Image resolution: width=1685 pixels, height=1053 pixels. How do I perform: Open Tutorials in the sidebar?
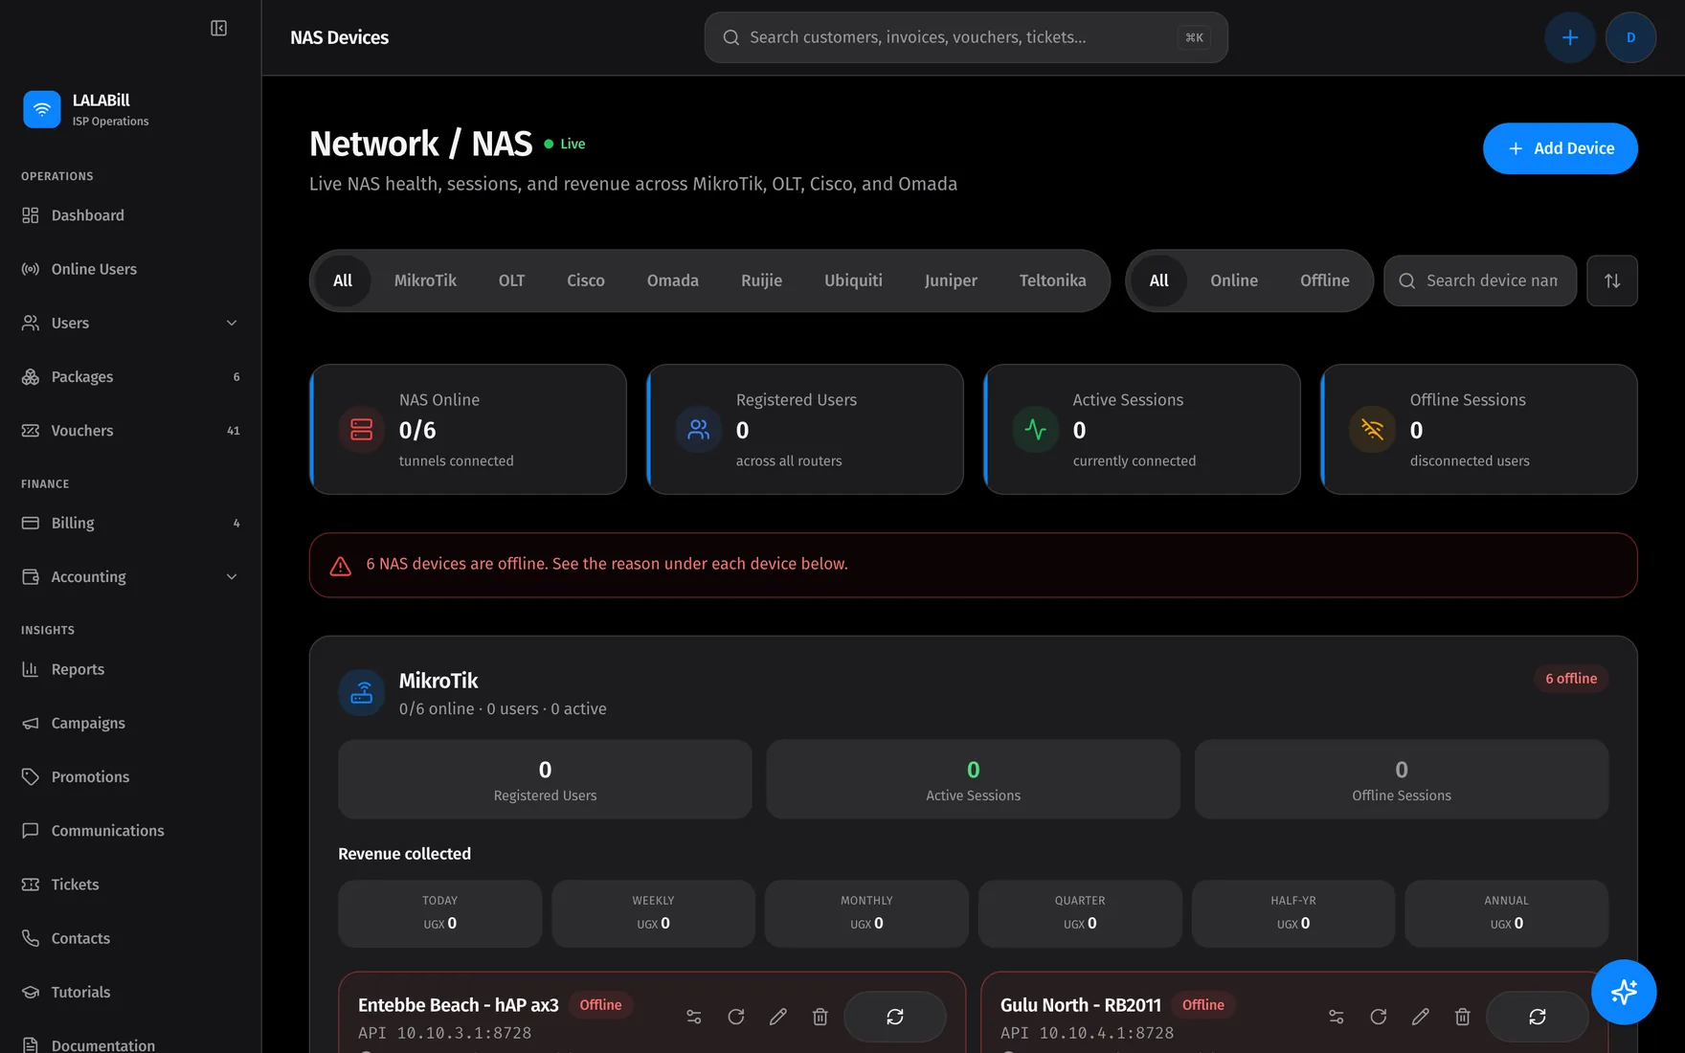tap(130, 992)
